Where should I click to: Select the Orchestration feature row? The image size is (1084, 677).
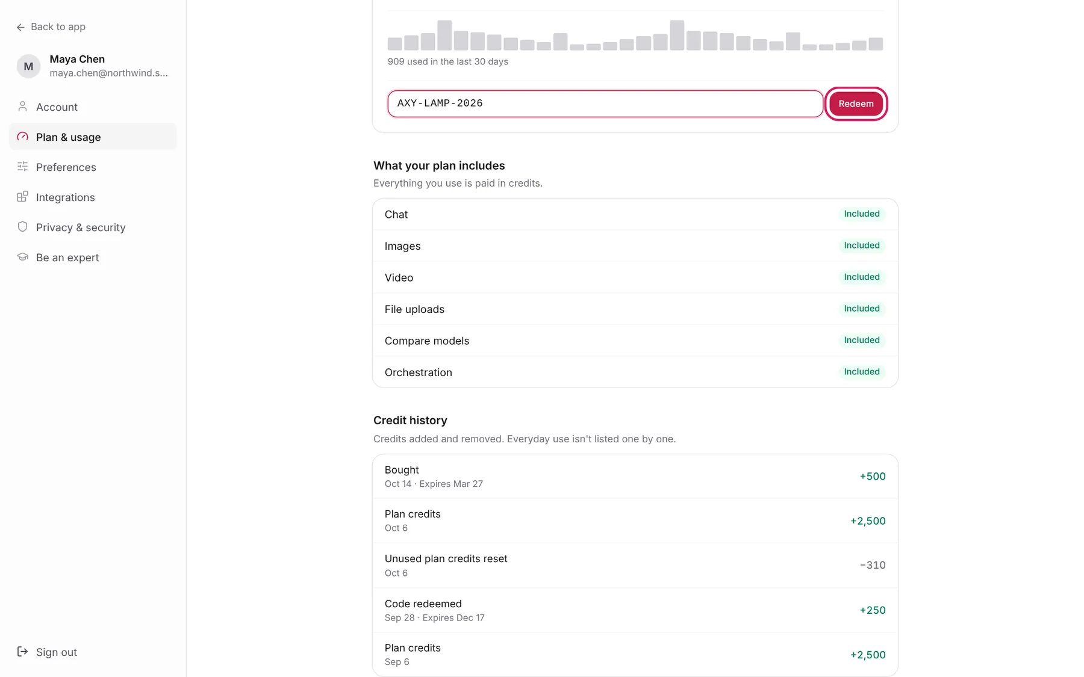point(635,372)
